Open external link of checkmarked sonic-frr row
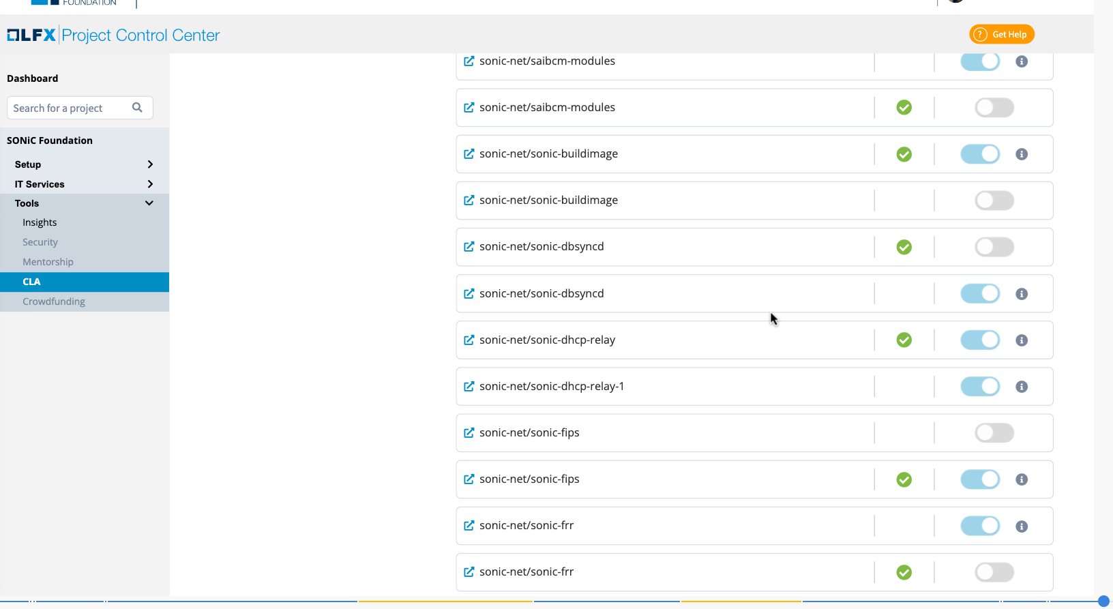1113x609 pixels. pyautogui.click(x=469, y=572)
